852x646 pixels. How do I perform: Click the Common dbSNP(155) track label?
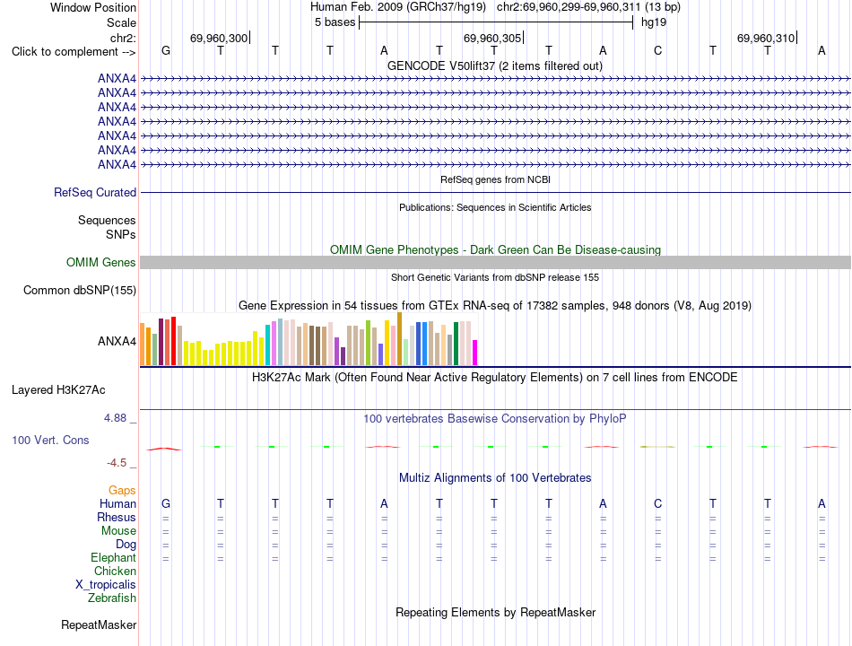[80, 291]
